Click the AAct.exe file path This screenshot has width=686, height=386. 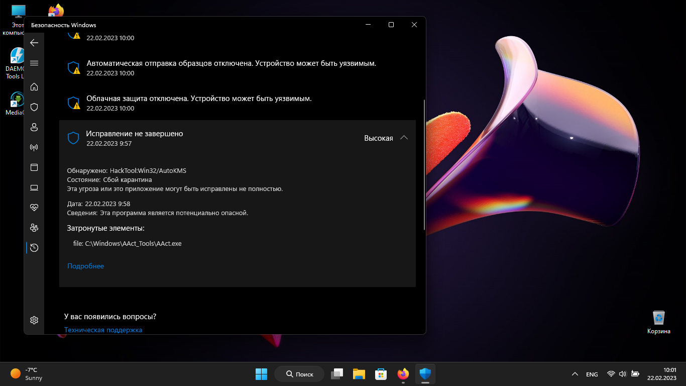tap(133, 243)
